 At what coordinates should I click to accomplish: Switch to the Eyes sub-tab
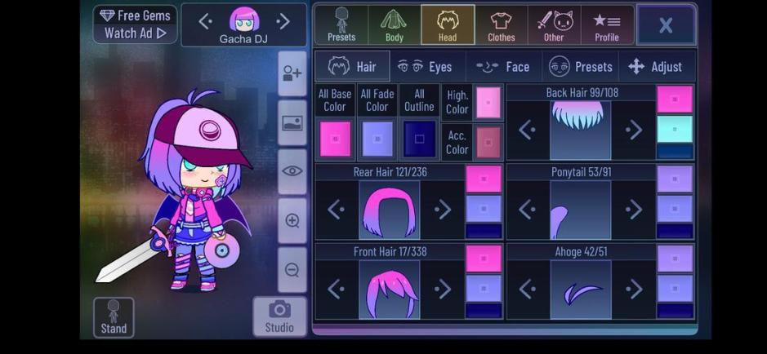point(428,66)
